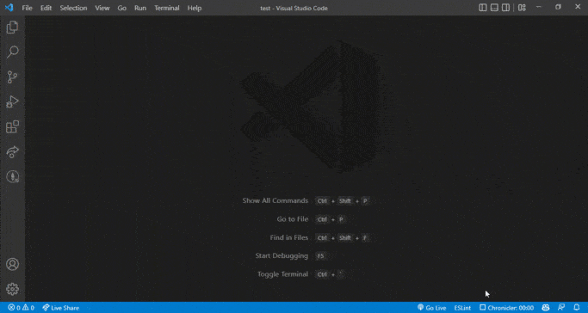Open the Run and Debug view
The height and width of the screenshot is (313, 588).
point(12,101)
